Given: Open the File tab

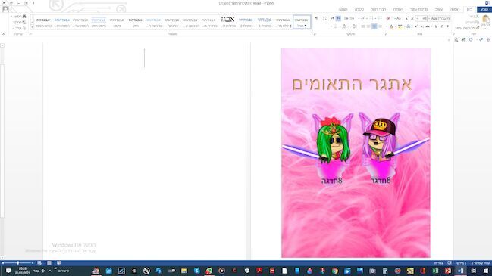Looking at the screenshot, I should (x=484, y=9).
